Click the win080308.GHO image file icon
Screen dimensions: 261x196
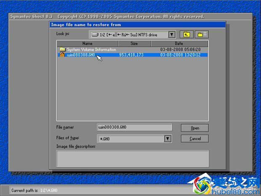point(62,55)
